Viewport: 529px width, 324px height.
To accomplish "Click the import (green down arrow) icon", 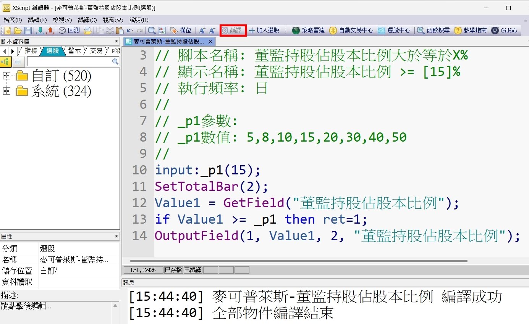I will coord(40,31).
